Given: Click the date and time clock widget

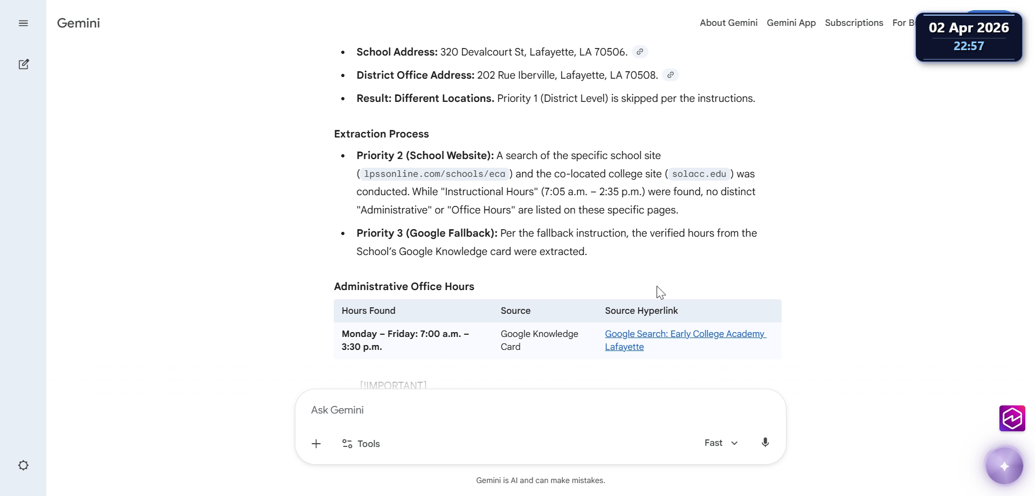Looking at the screenshot, I should (x=969, y=37).
